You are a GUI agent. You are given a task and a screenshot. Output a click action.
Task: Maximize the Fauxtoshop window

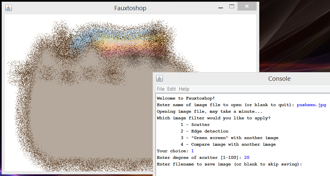coord(232,7)
